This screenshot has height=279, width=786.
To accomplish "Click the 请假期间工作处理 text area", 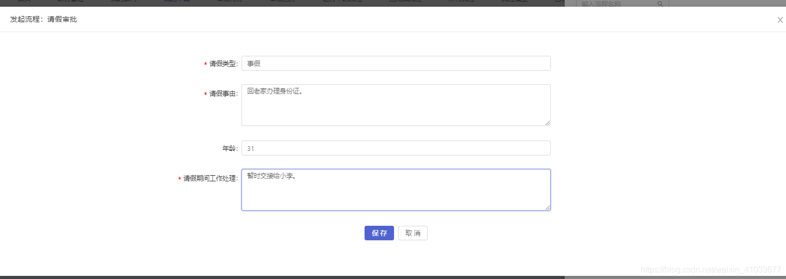I will click(396, 190).
